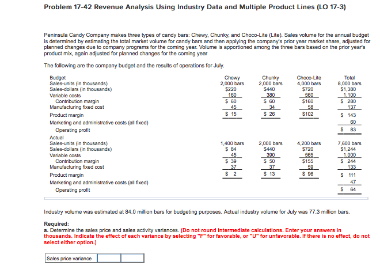This screenshot has height=277, width=380.
Task: Click actual Chunky product margin $13
Action: 269,174
